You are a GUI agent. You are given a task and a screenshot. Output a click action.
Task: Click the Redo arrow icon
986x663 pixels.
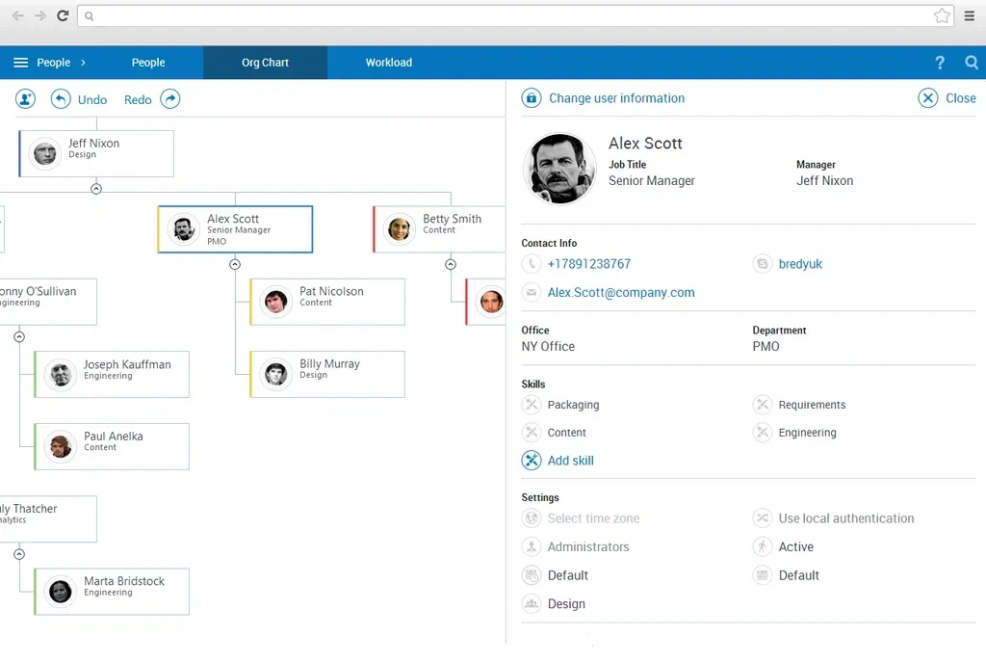pos(169,98)
